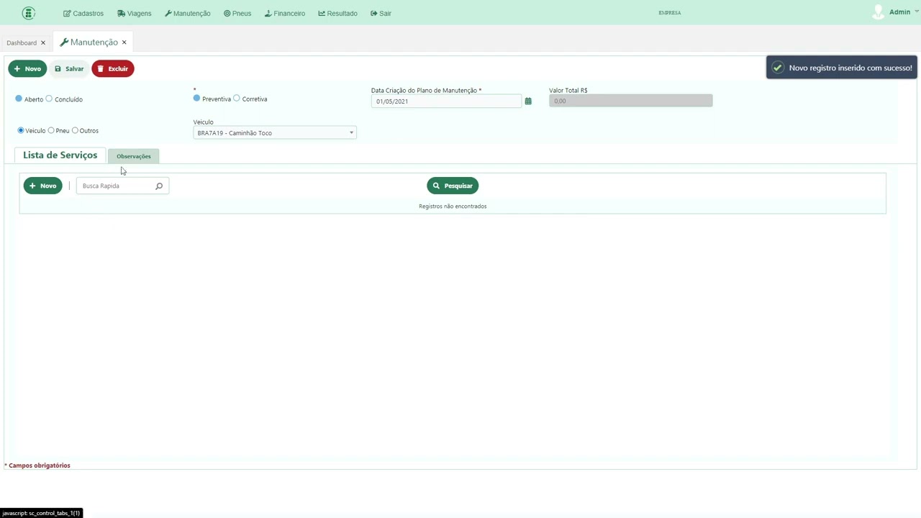Click the 'Registros não encontrados' text
Viewport: 921px width, 518px height.
pyautogui.click(x=453, y=206)
